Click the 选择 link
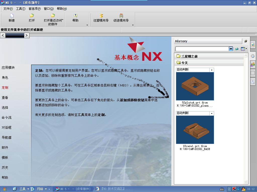 (x=5, y=107)
